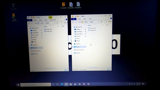Open the Windows Start menu

coord(18,85)
